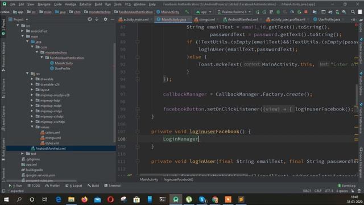Click the Windows Start button
Viewport: 364px width, 205px height.
click(x=6, y=199)
